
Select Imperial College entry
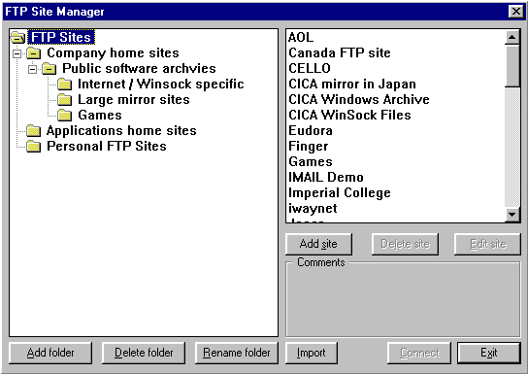[395, 192]
